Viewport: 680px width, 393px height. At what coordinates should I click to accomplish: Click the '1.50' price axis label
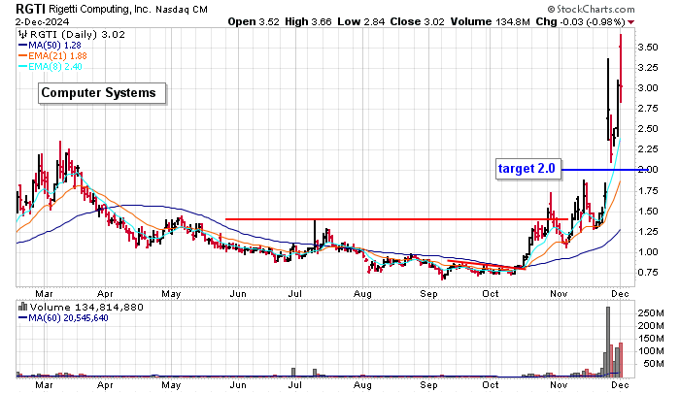click(x=648, y=212)
